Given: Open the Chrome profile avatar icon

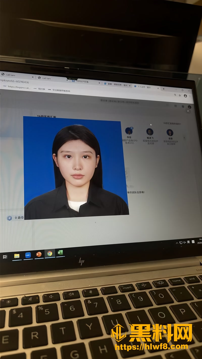Looking at the screenshot, I should pyautogui.click(x=185, y=96).
